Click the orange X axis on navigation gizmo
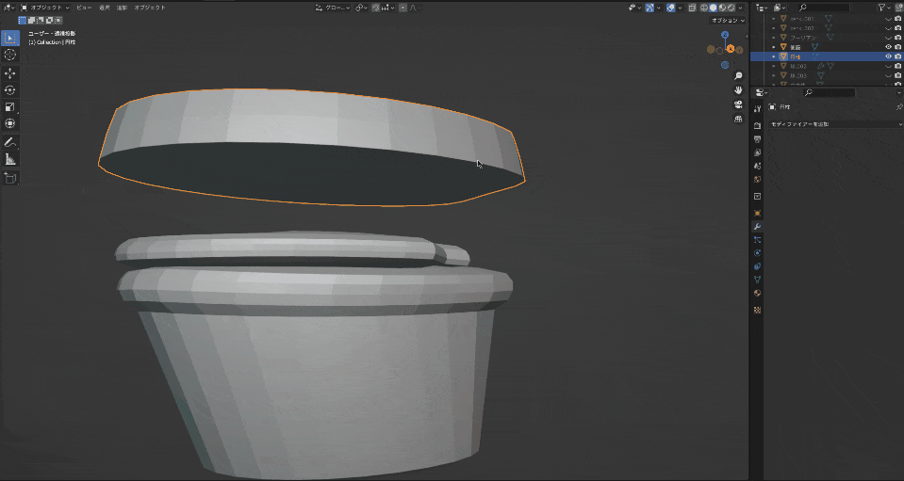The width and height of the screenshot is (904, 481). [731, 49]
